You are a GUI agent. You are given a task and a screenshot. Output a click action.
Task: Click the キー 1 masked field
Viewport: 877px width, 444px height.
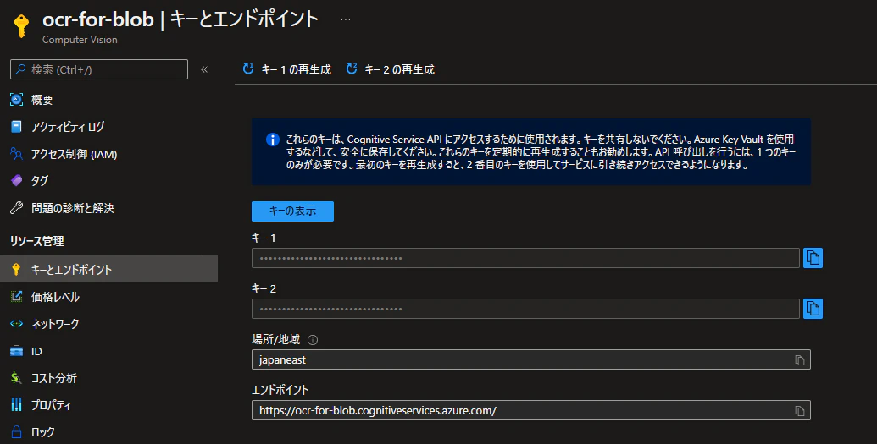coord(525,258)
